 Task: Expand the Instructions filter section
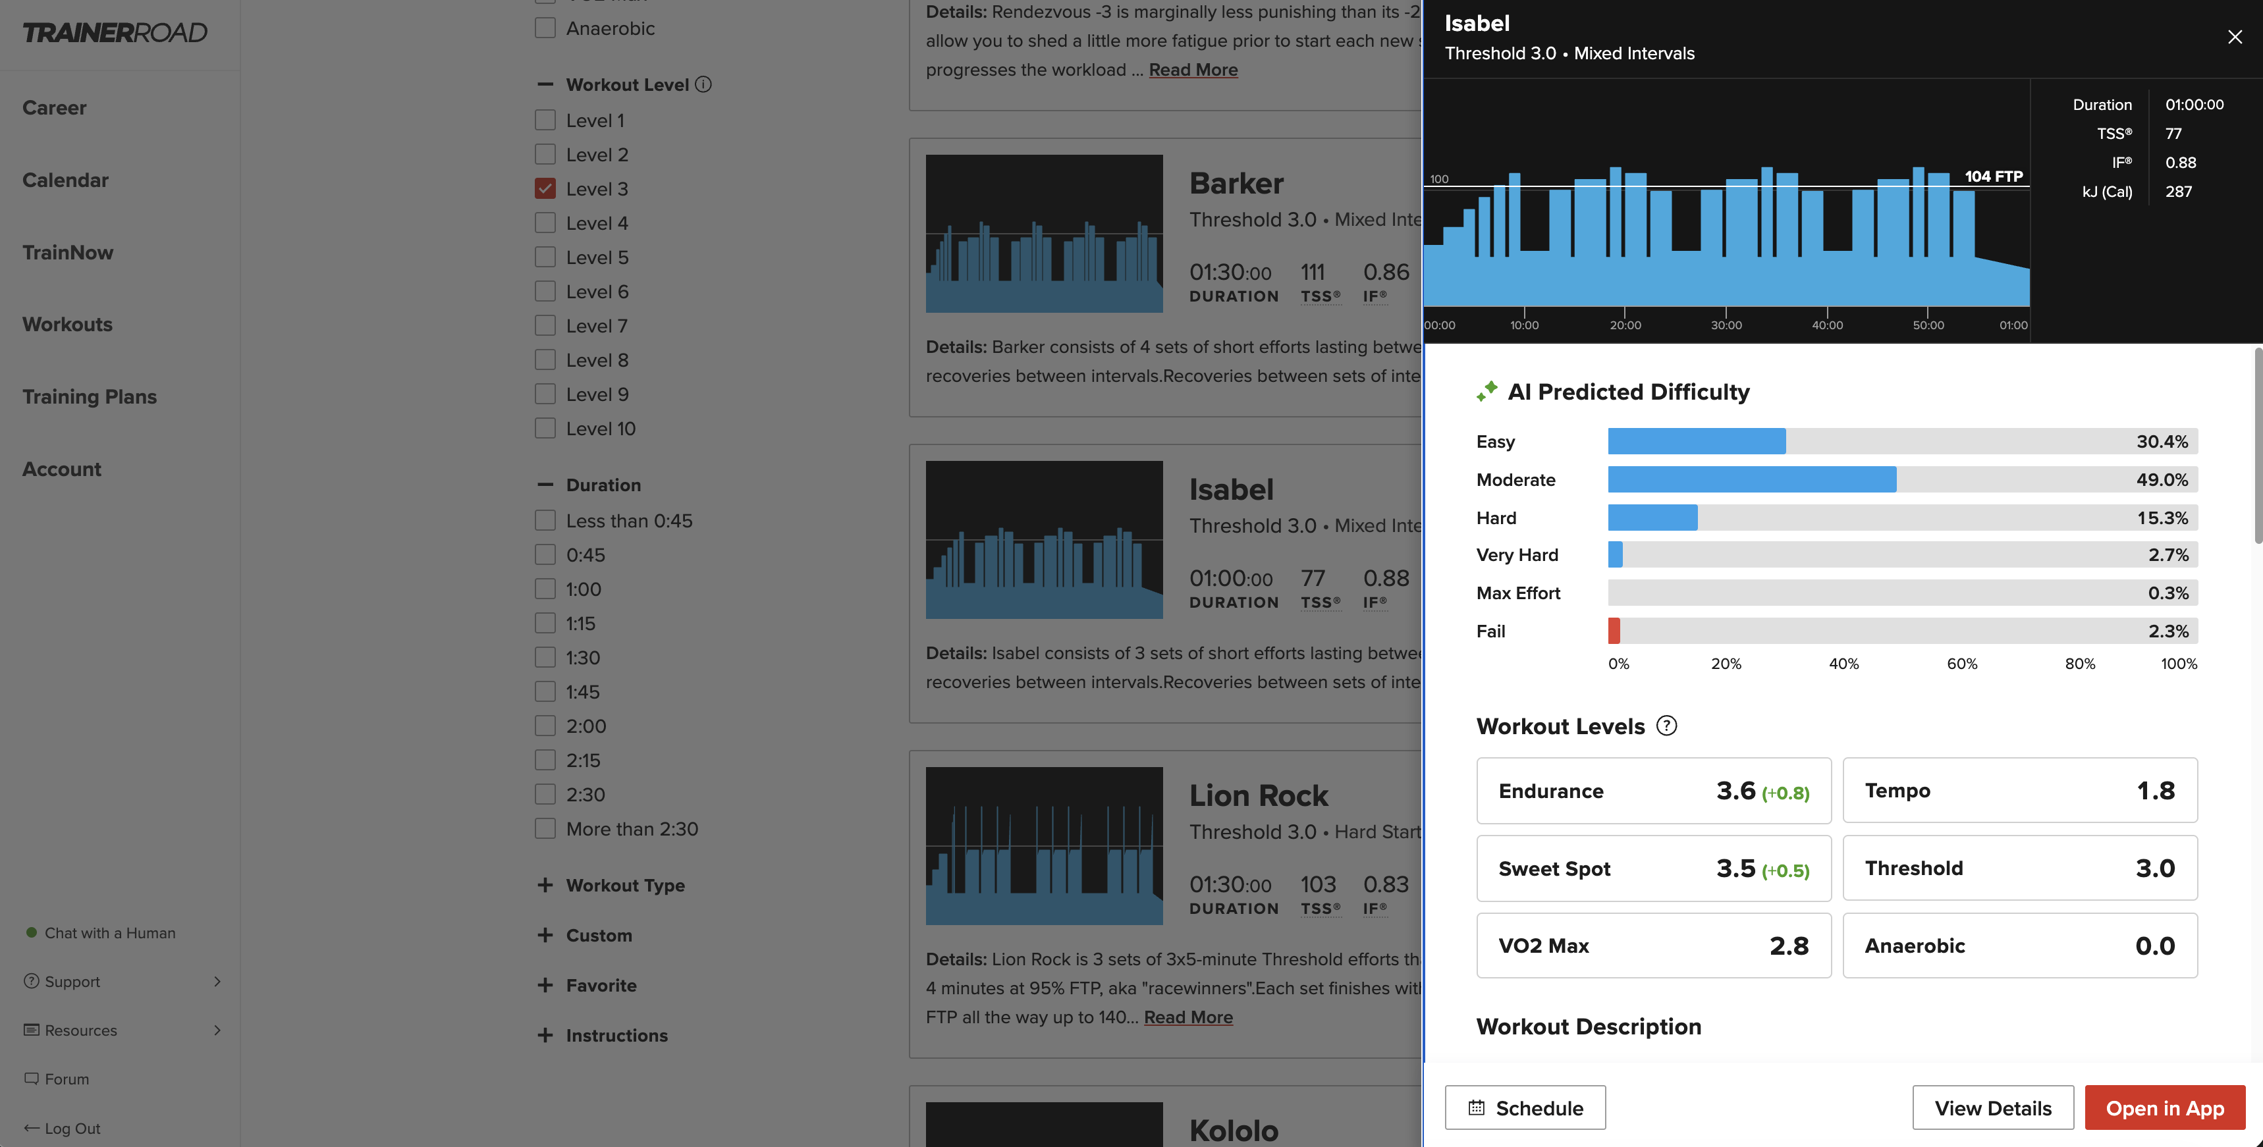pyautogui.click(x=545, y=1034)
